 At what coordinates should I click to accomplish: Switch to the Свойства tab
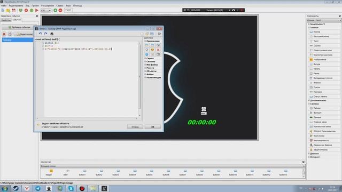click(6, 20)
